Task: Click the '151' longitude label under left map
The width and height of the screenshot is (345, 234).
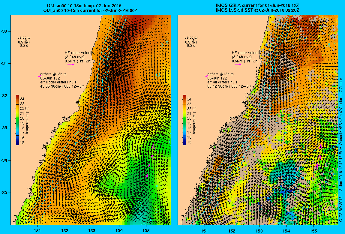Action: (x=37, y=231)
